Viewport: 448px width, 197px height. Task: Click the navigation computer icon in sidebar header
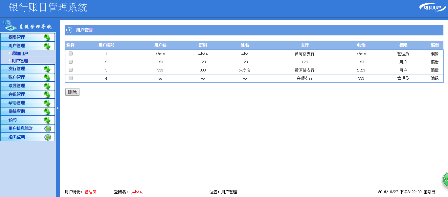click(10, 26)
